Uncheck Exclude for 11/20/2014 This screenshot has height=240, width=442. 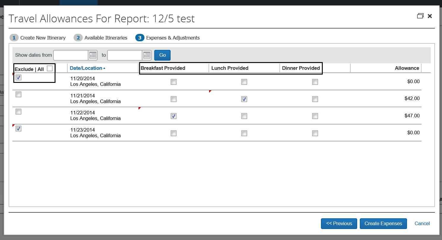tap(18, 78)
